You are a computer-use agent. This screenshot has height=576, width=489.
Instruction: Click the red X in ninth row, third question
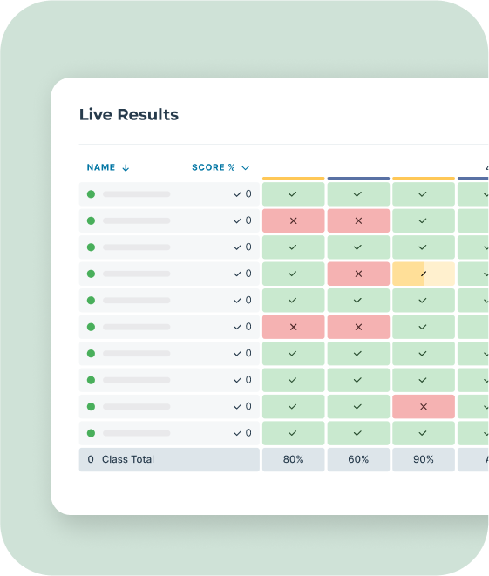pyautogui.click(x=424, y=407)
